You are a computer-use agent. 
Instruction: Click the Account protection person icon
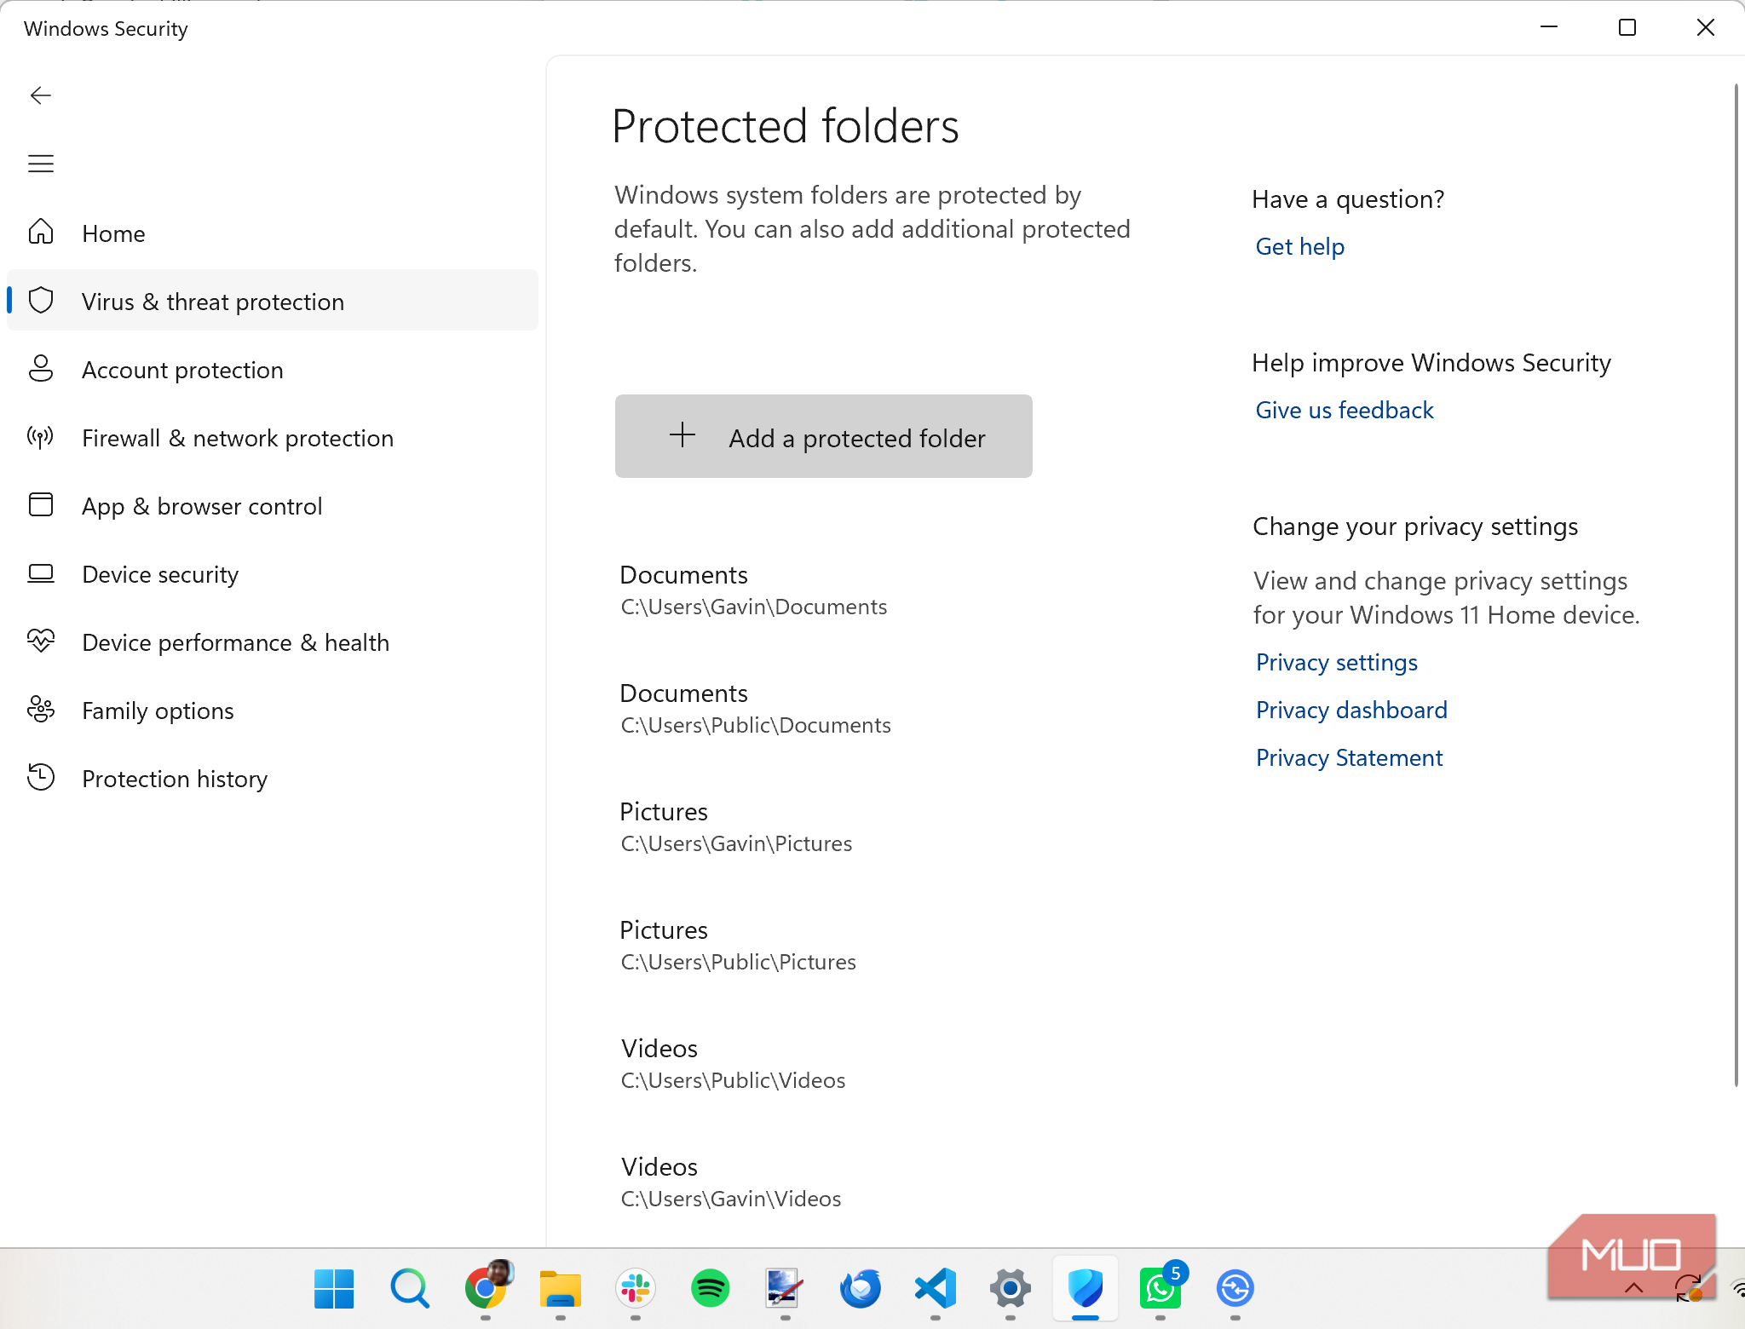[41, 368]
